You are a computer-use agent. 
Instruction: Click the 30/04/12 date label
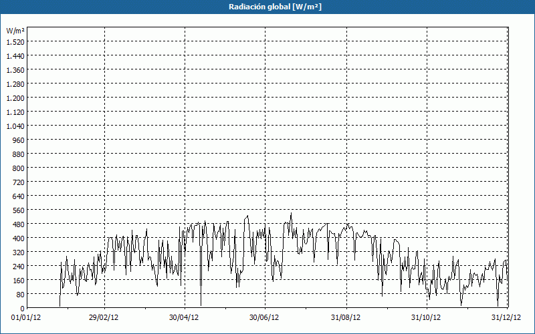pos(184,318)
